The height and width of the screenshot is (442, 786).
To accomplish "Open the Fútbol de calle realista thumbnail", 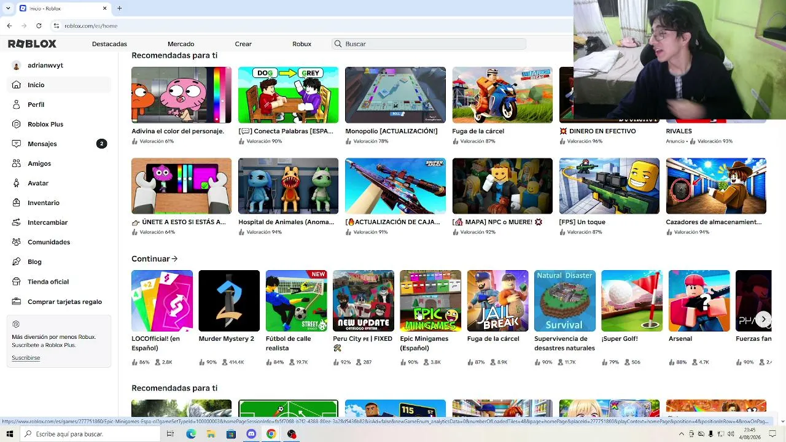I will click(x=297, y=301).
